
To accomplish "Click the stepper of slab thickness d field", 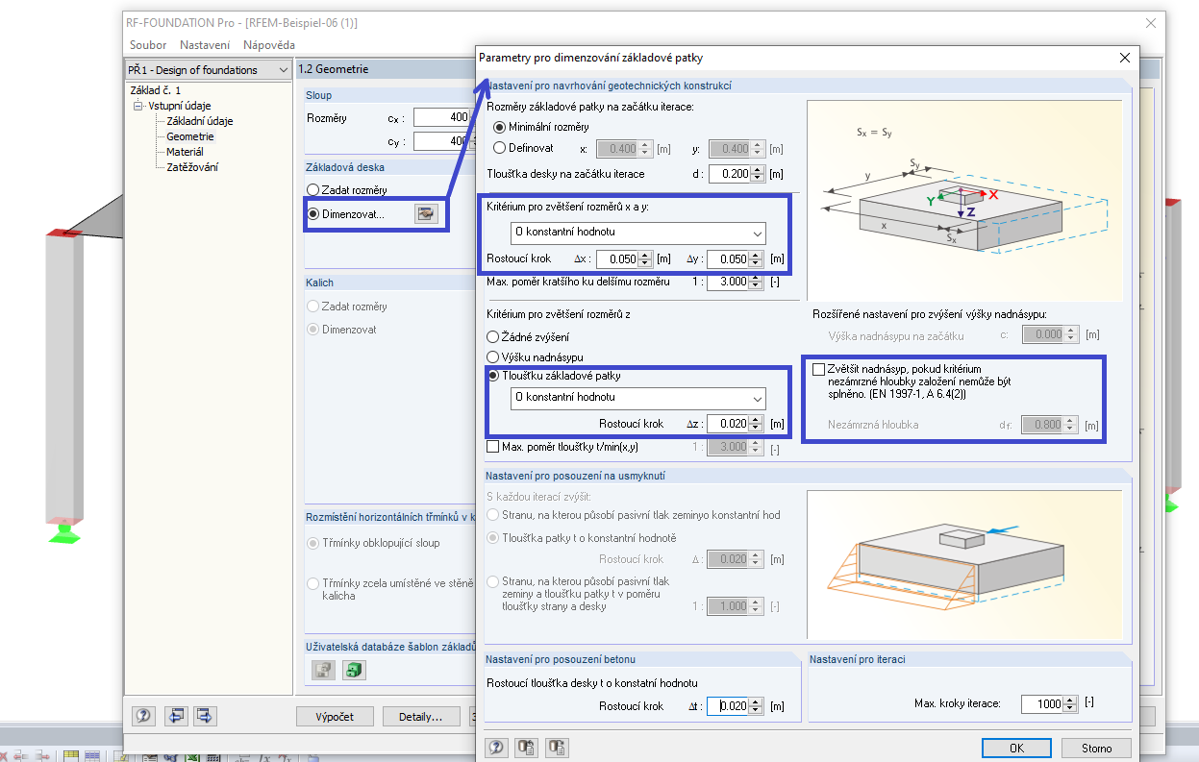I will (x=758, y=174).
